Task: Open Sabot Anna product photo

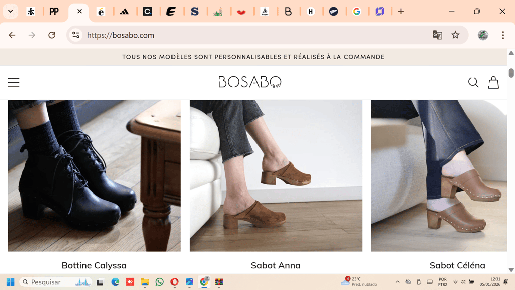Action: click(x=276, y=176)
